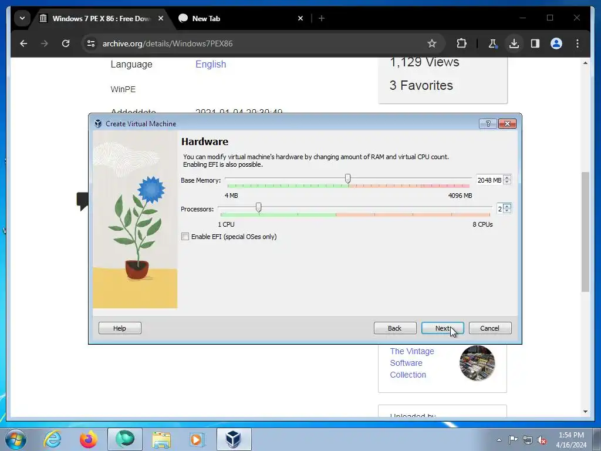Open the Chrome three-dot menu
Image resolution: width=601 pixels, height=451 pixels.
pyautogui.click(x=578, y=43)
